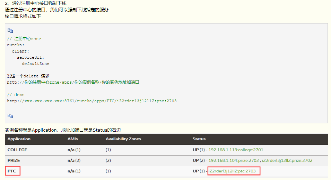The image size is (331, 180).
Task: Click the UP (1) status text in the COLLEGE row
Action: click(199, 150)
